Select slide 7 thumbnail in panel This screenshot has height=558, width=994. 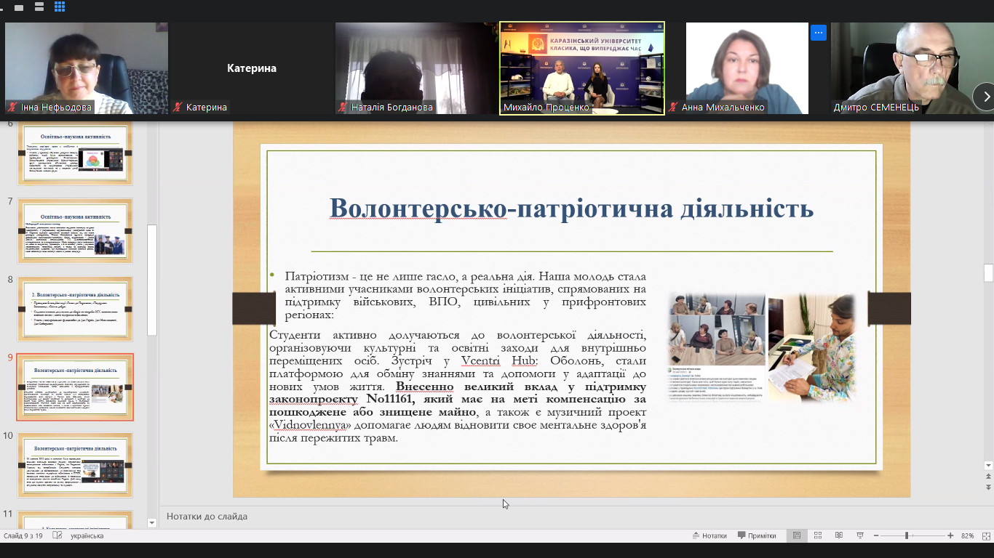tap(75, 230)
